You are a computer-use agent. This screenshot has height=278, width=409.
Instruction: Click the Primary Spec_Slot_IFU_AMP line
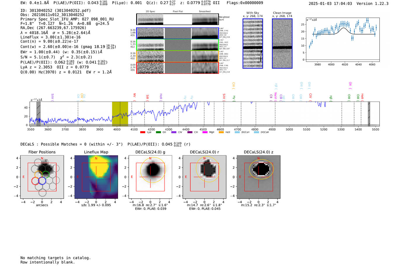67,19
